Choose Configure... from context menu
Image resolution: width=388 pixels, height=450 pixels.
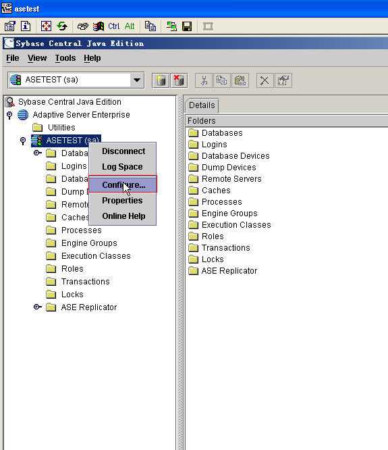(123, 184)
